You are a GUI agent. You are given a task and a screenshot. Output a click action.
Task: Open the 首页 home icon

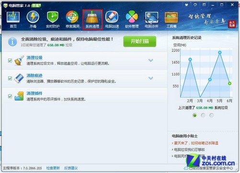(13, 19)
